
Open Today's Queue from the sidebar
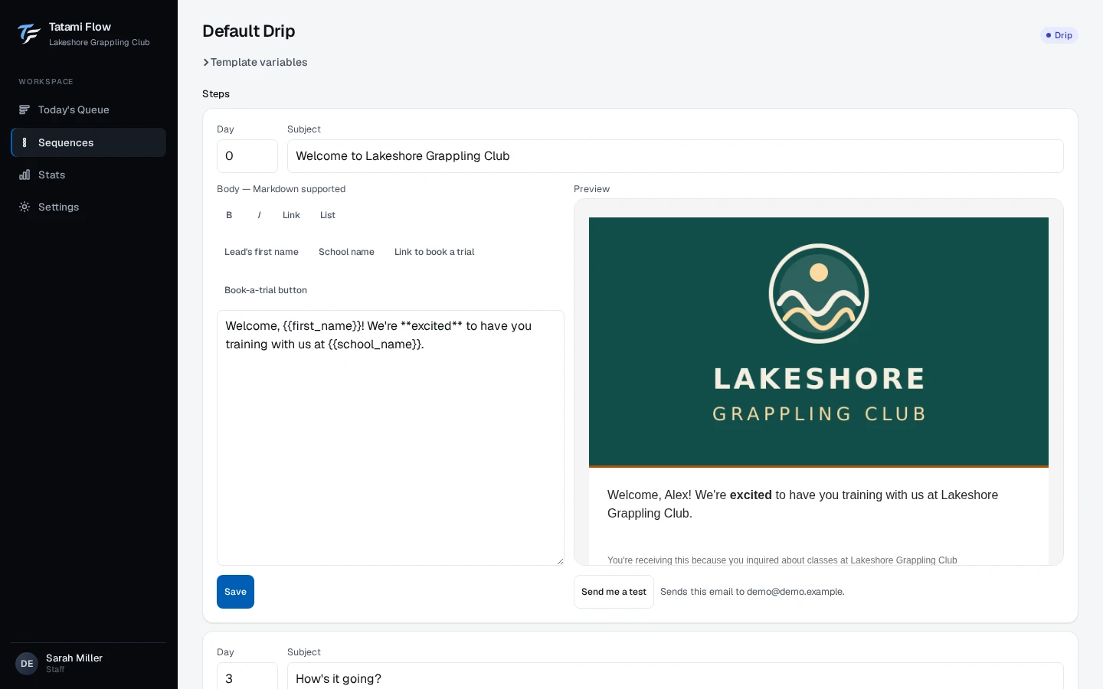pyautogui.click(x=88, y=110)
